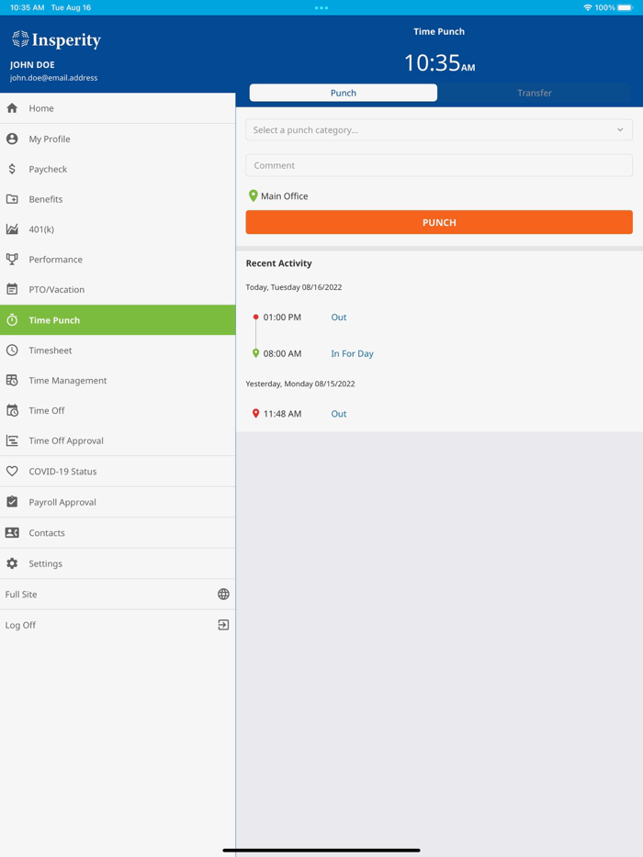Switch to the Punch tab

coord(344,93)
